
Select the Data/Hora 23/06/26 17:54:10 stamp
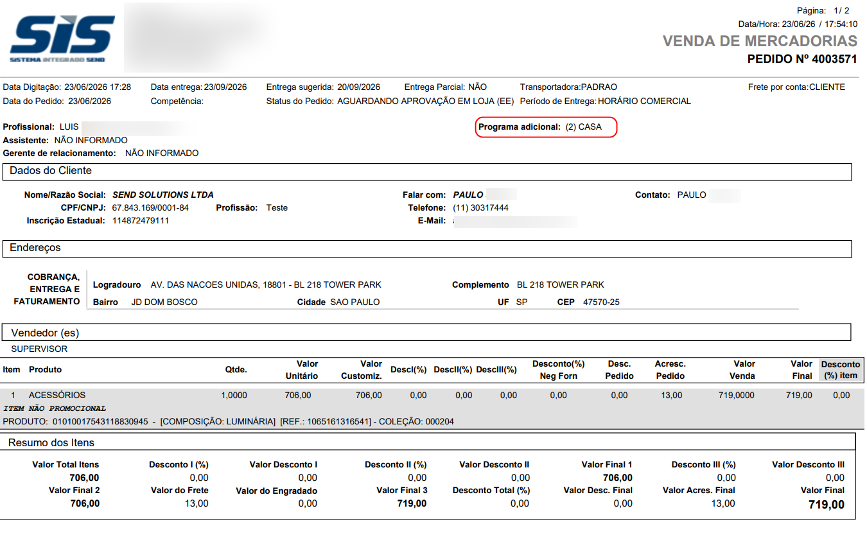tap(798, 24)
